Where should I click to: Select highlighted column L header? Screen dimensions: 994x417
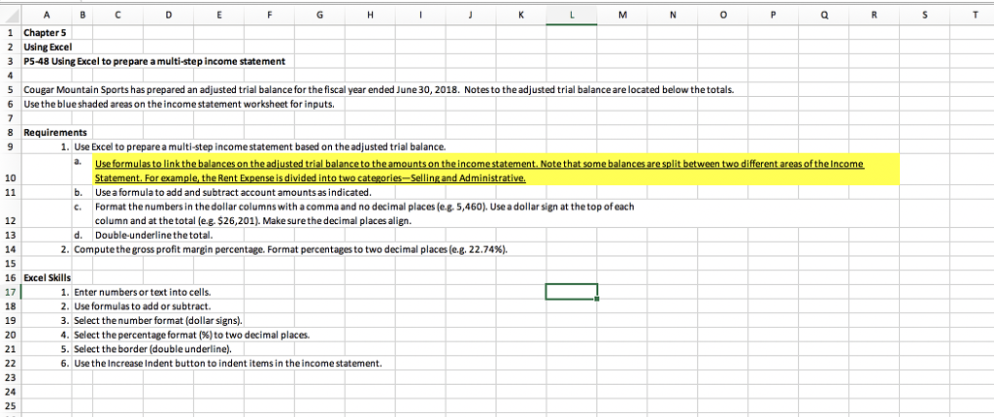coord(571,17)
